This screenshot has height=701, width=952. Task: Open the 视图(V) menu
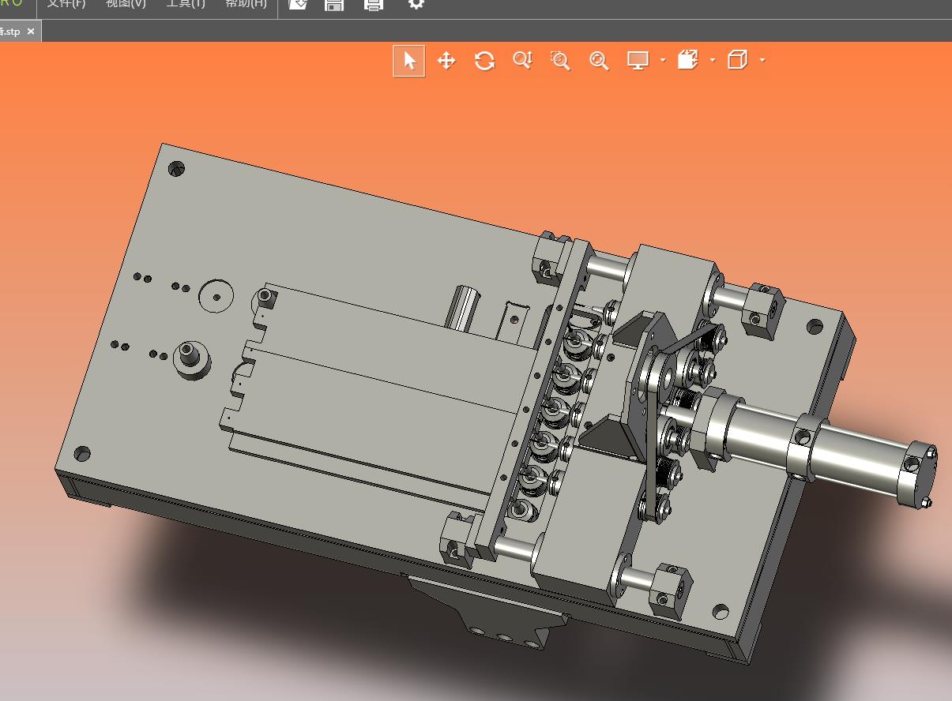point(126,4)
